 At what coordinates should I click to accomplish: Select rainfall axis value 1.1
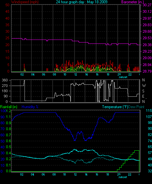click(x=8, y=117)
